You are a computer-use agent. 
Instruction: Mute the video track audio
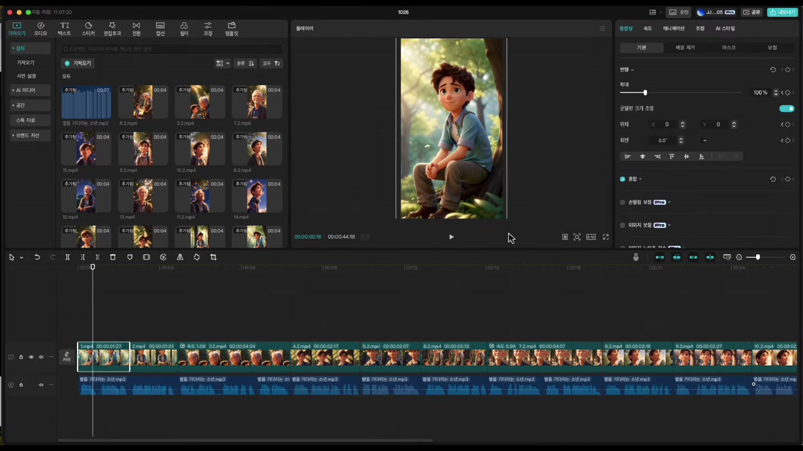pos(41,357)
